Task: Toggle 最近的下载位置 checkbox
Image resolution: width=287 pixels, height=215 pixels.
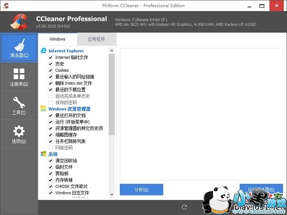Action: point(50,90)
